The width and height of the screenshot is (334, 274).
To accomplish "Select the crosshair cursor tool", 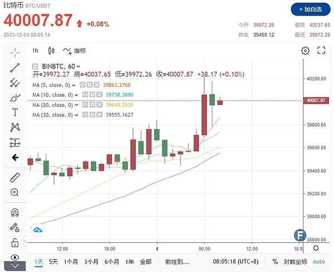I will click(x=15, y=52).
